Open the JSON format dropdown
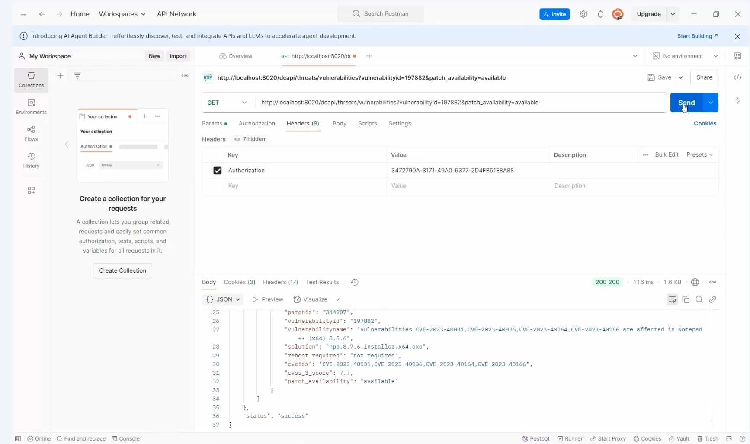The height and width of the screenshot is (444, 750). point(223,299)
